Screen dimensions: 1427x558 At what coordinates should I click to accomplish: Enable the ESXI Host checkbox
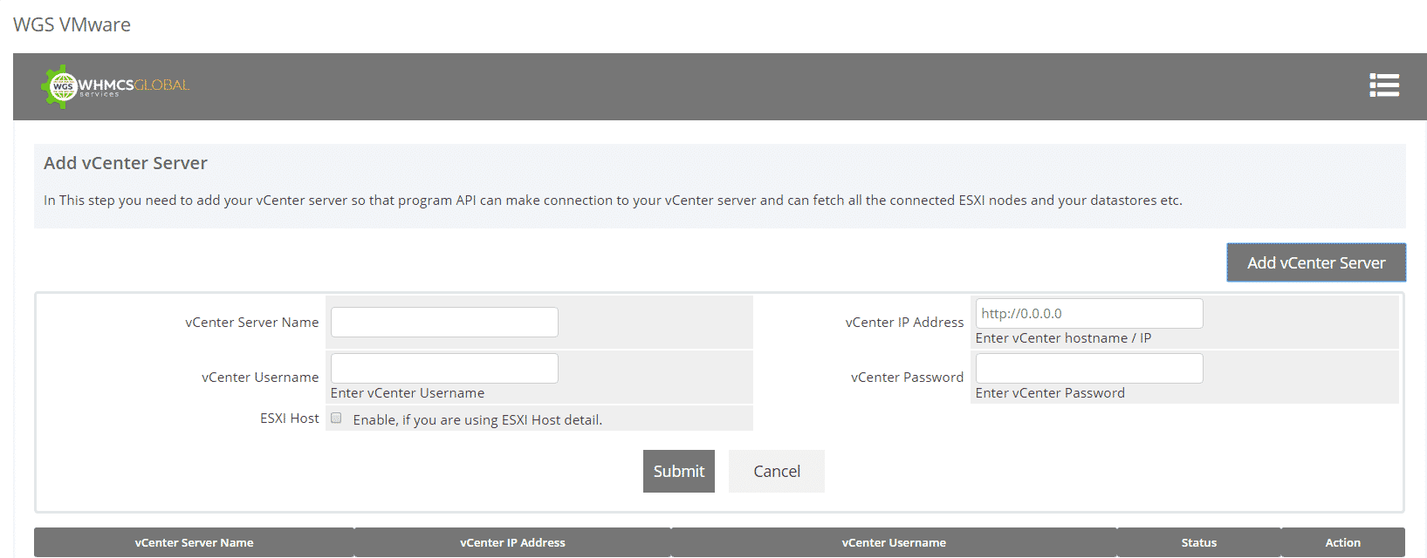pyautogui.click(x=336, y=418)
